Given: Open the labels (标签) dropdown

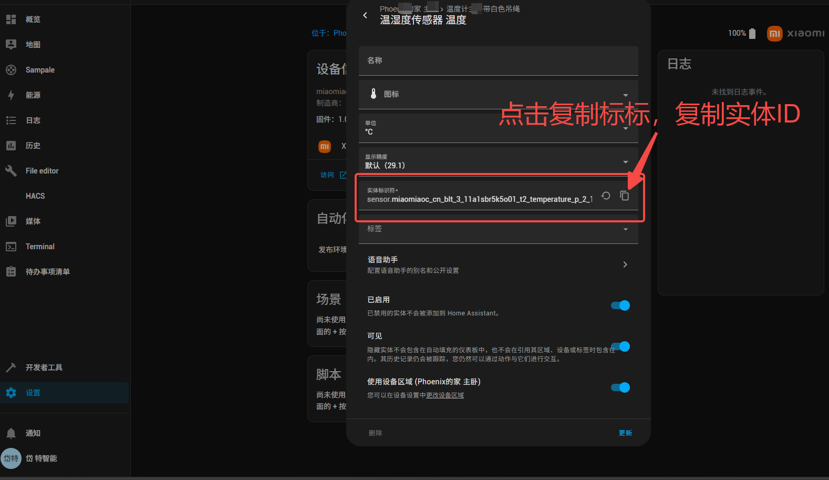Looking at the screenshot, I should point(498,229).
